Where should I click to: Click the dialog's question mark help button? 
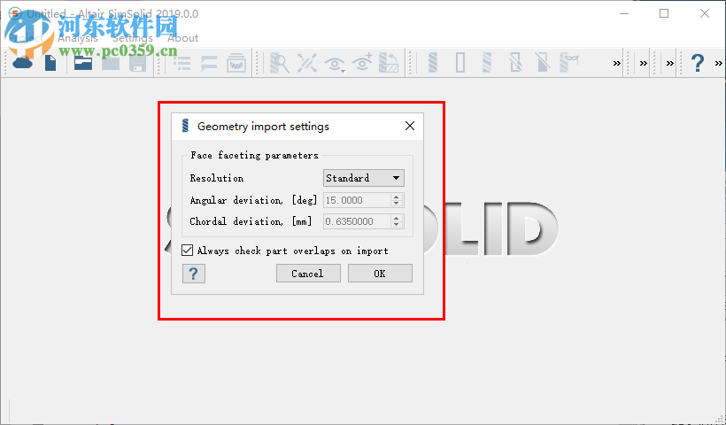tap(194, 274)
